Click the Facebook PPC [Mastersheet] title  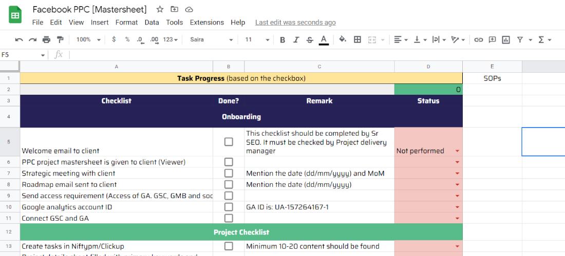pos(90,9)
